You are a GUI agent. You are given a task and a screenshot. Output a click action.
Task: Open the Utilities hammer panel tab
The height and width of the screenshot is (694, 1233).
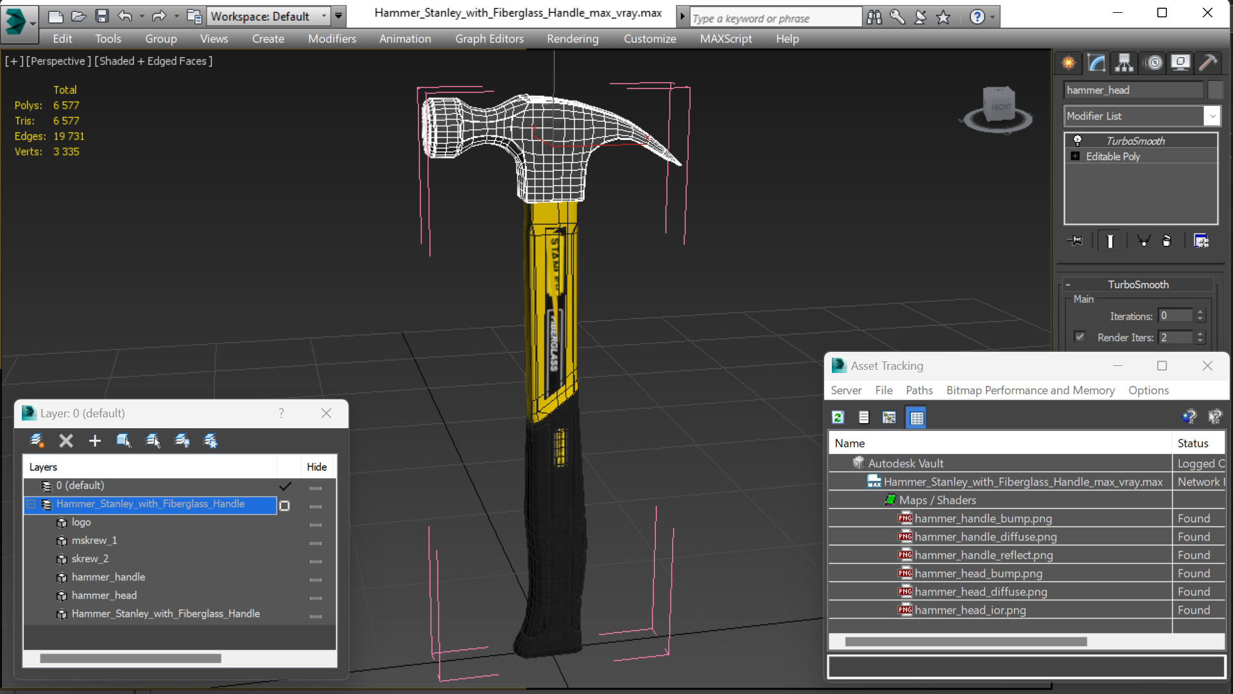pyautogui.click(x=1208, y=62)
